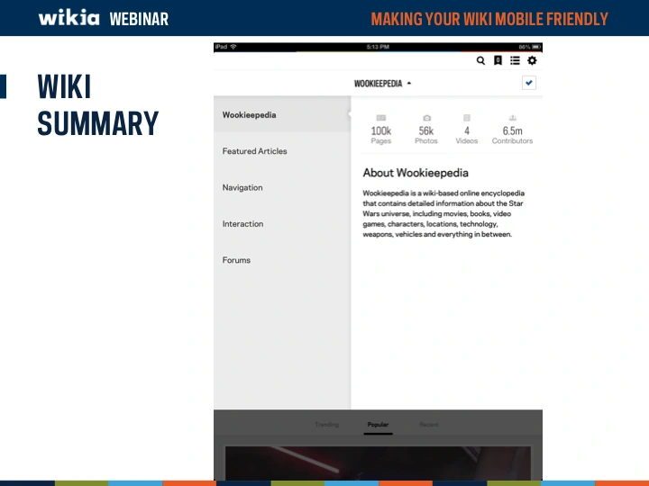Open the settings gear icon
649x486 pixels.
coord(532,60)
